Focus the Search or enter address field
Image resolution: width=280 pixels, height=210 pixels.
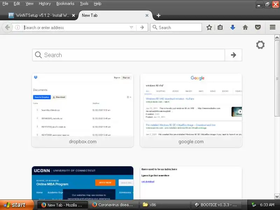coord(76,28)
